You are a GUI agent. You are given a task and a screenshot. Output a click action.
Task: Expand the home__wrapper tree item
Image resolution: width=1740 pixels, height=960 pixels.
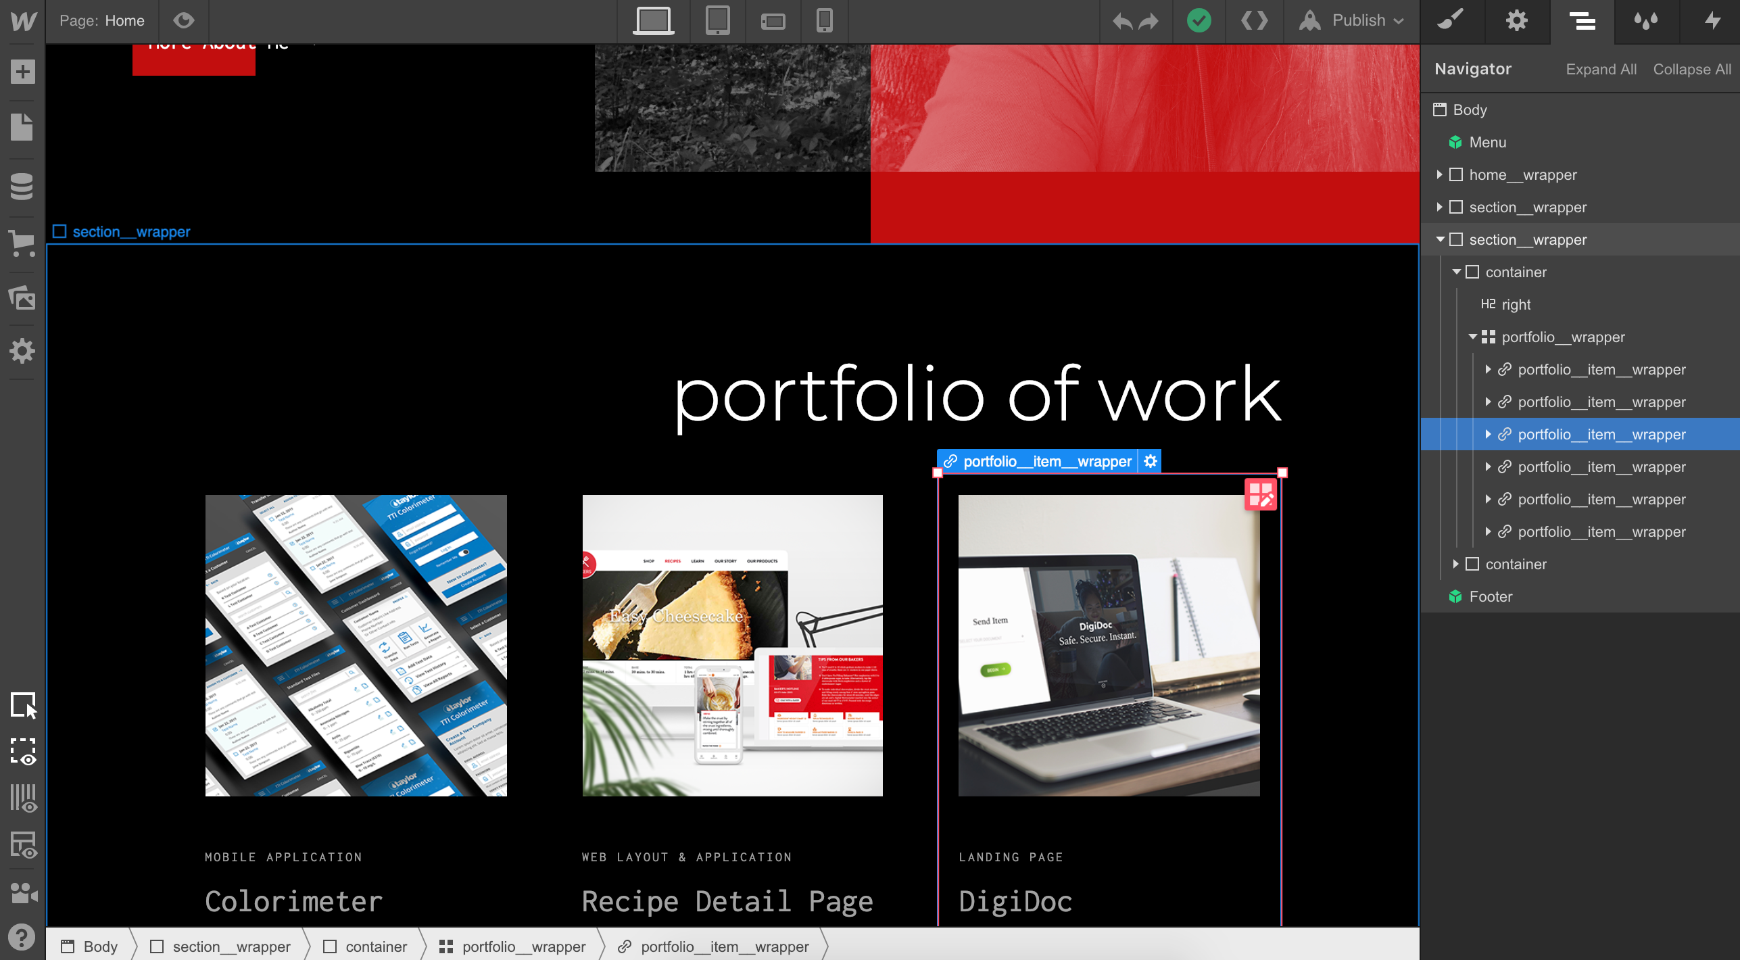1439,174
